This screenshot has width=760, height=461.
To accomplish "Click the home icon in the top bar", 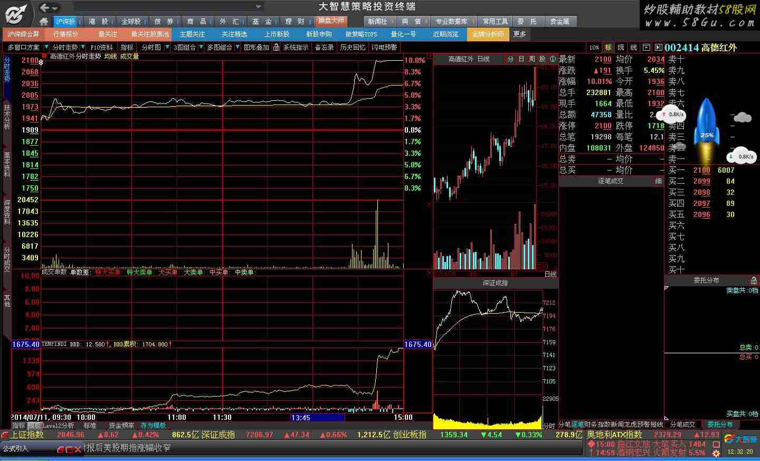I will tap(44, 22).
